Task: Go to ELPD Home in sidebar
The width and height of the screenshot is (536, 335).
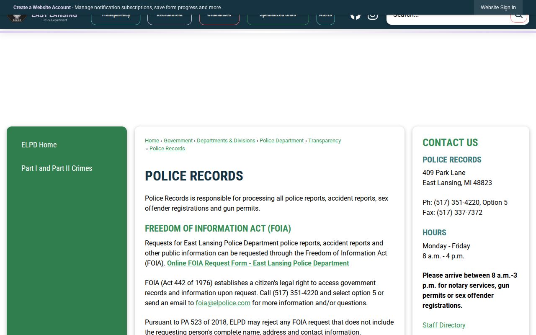Action: [39, 145]
